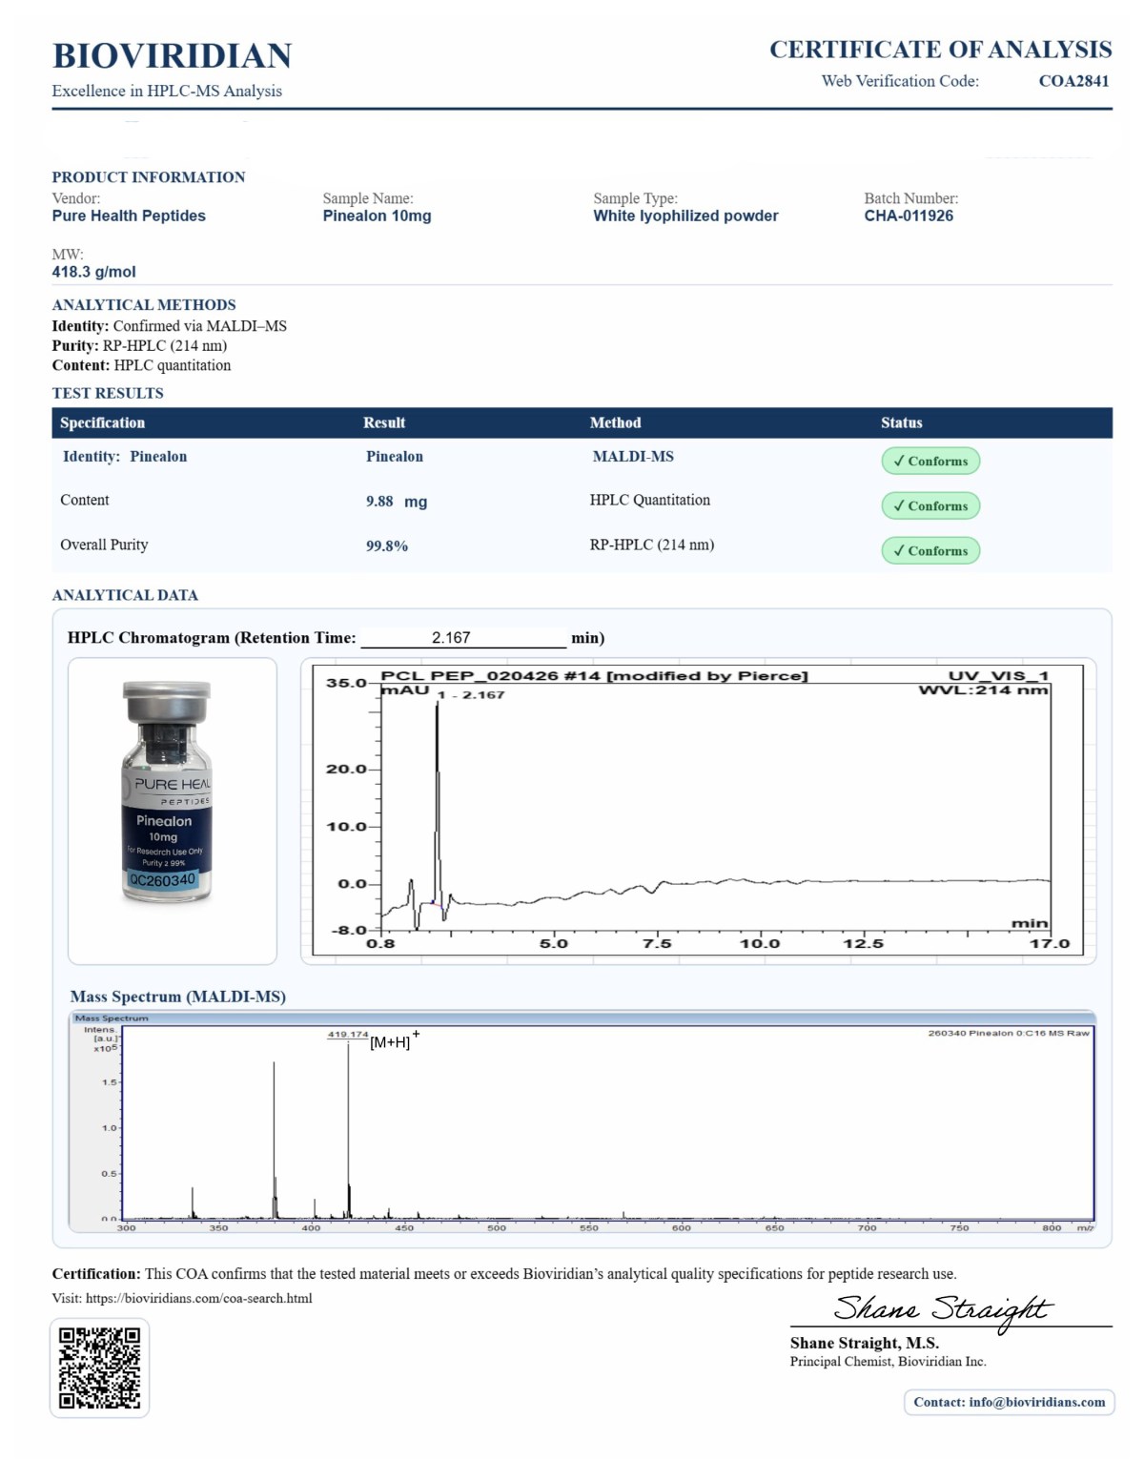Select the Specification column header

pyautogui.click(x=102, y=422)
